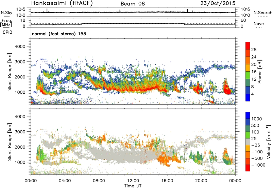Click the "12:00" time tick label
This screenshot has height=188, width=272.
[133, 181]
